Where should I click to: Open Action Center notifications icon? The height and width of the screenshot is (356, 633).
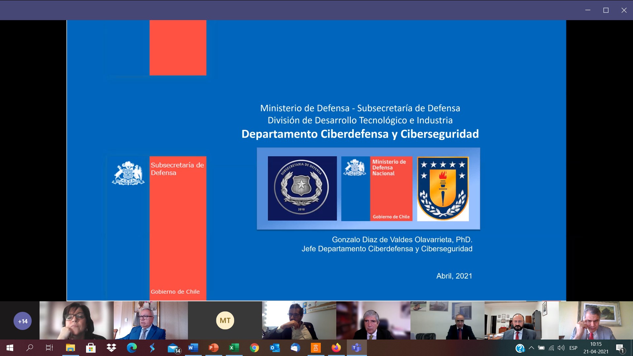pos(620,348)
